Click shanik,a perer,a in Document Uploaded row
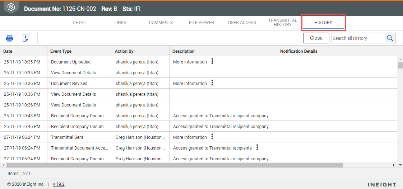Viewport: 403px width, 189px height. pos(137,62)
